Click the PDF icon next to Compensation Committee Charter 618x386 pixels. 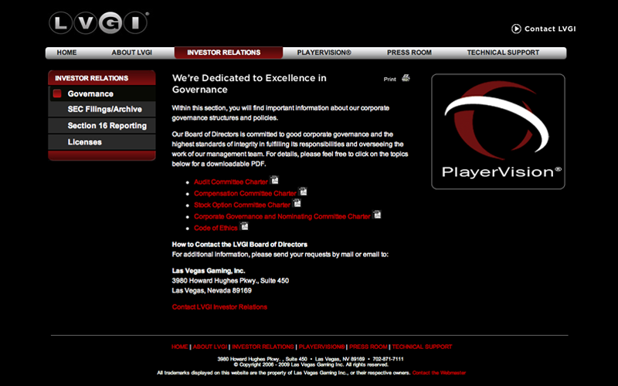coord(303,192)
